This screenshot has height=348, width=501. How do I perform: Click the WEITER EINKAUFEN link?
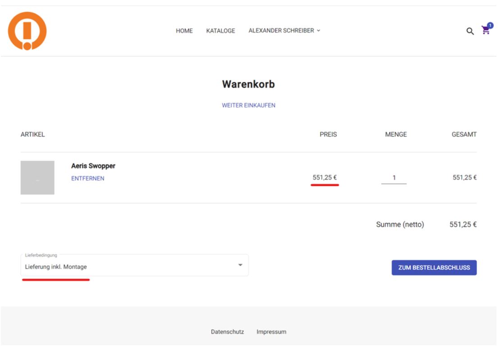click(x=248, y=105)
